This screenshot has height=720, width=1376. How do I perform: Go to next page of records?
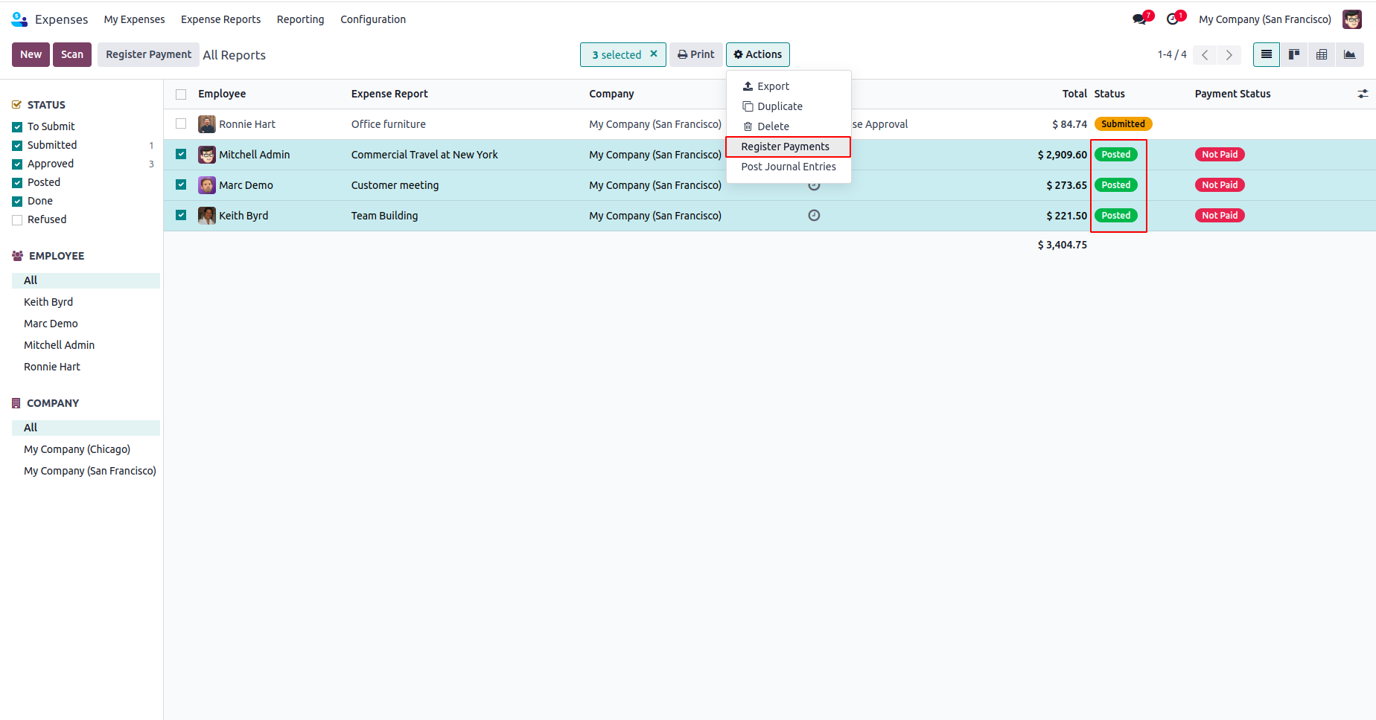coord(1229,54)
